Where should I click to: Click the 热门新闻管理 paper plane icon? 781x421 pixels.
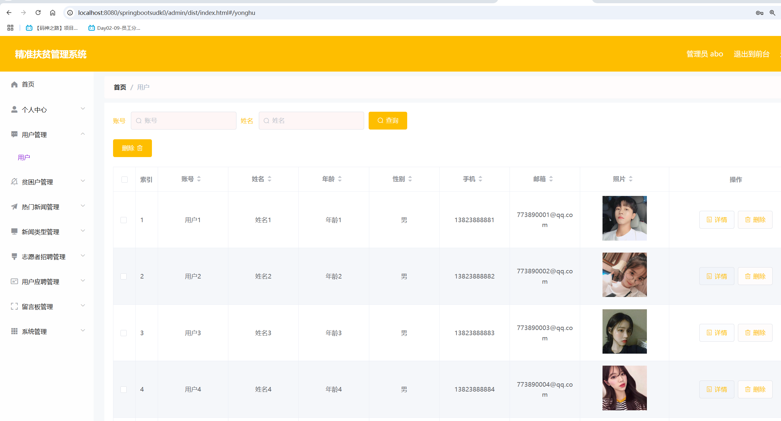[x=14, y=207]
